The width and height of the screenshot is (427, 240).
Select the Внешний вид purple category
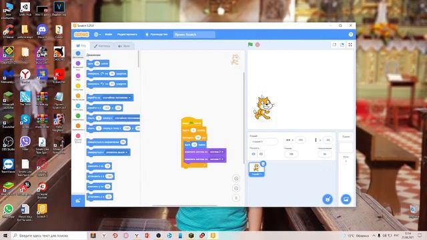(78, 65)
